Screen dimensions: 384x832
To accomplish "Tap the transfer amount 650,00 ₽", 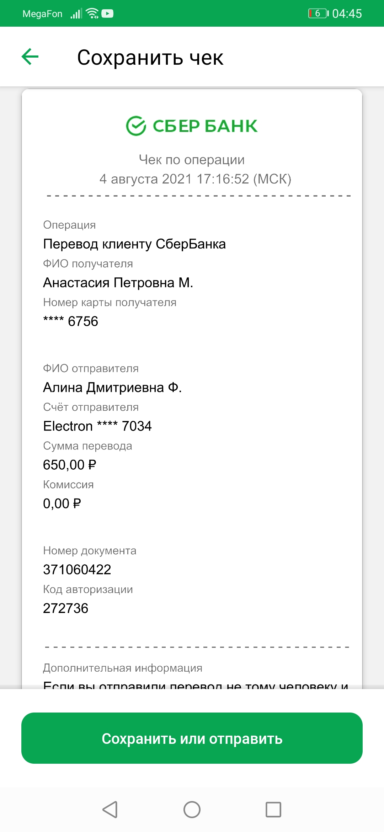I will (x=70, y=465).
